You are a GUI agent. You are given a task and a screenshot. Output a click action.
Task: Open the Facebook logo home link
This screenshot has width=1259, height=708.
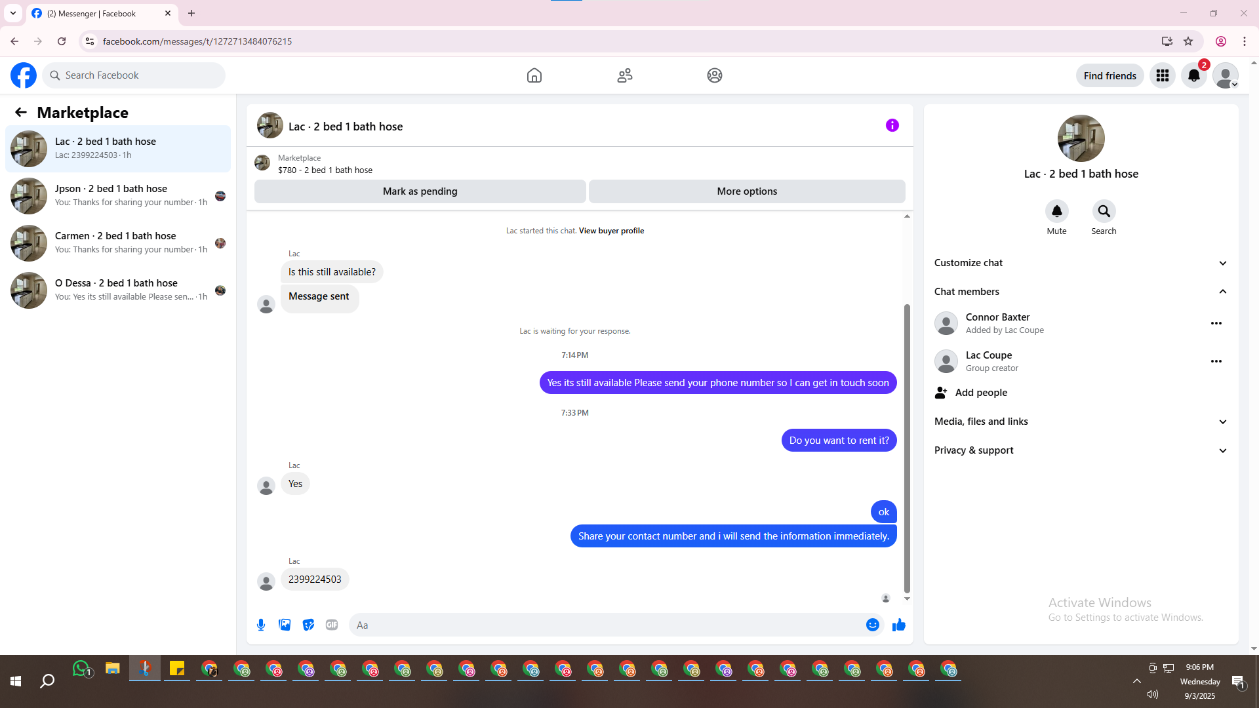24,75
